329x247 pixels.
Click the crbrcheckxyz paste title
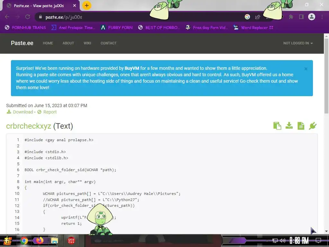tap(29, 126)
